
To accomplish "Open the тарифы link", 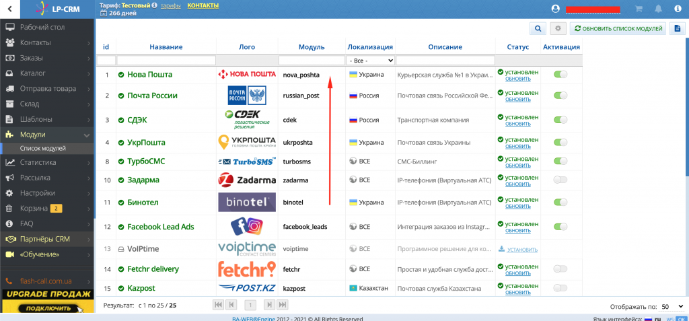I will [171, 5].
